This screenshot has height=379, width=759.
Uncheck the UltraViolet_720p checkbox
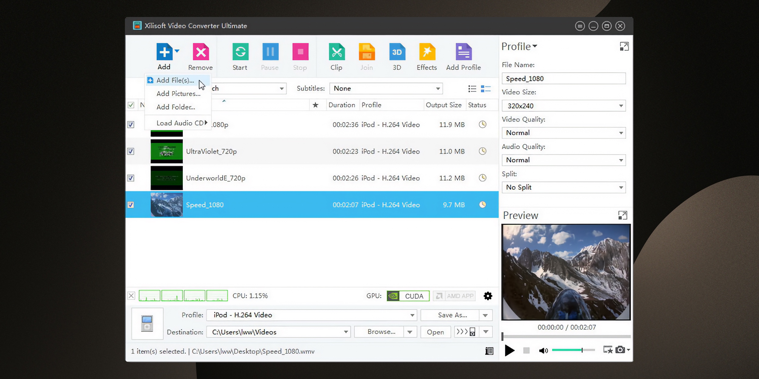131,151
